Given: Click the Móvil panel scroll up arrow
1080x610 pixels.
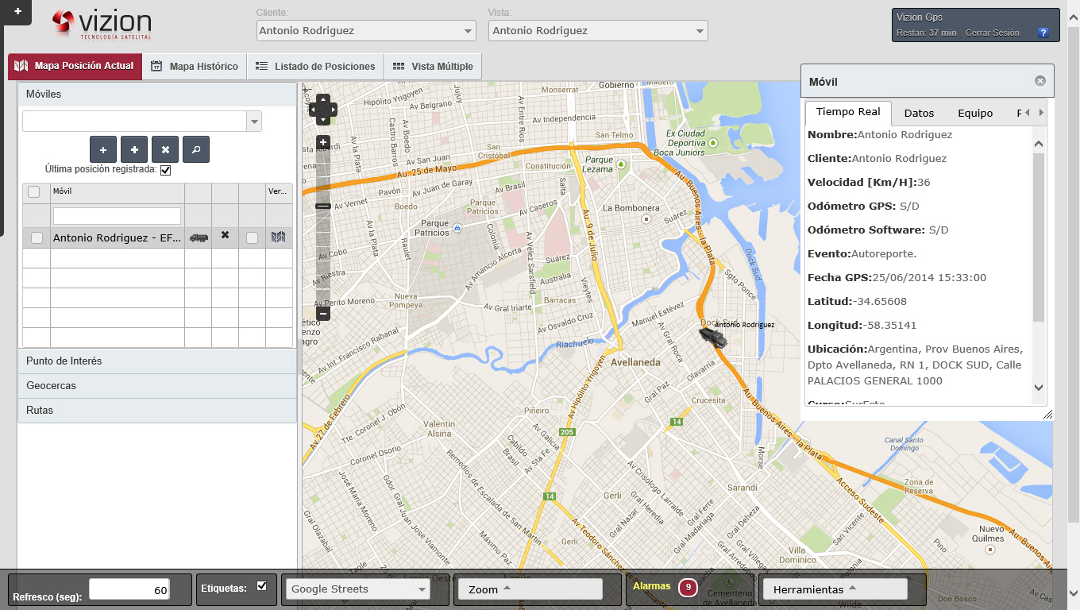Looking at the screenshot, I should [x=1039, y=144].
